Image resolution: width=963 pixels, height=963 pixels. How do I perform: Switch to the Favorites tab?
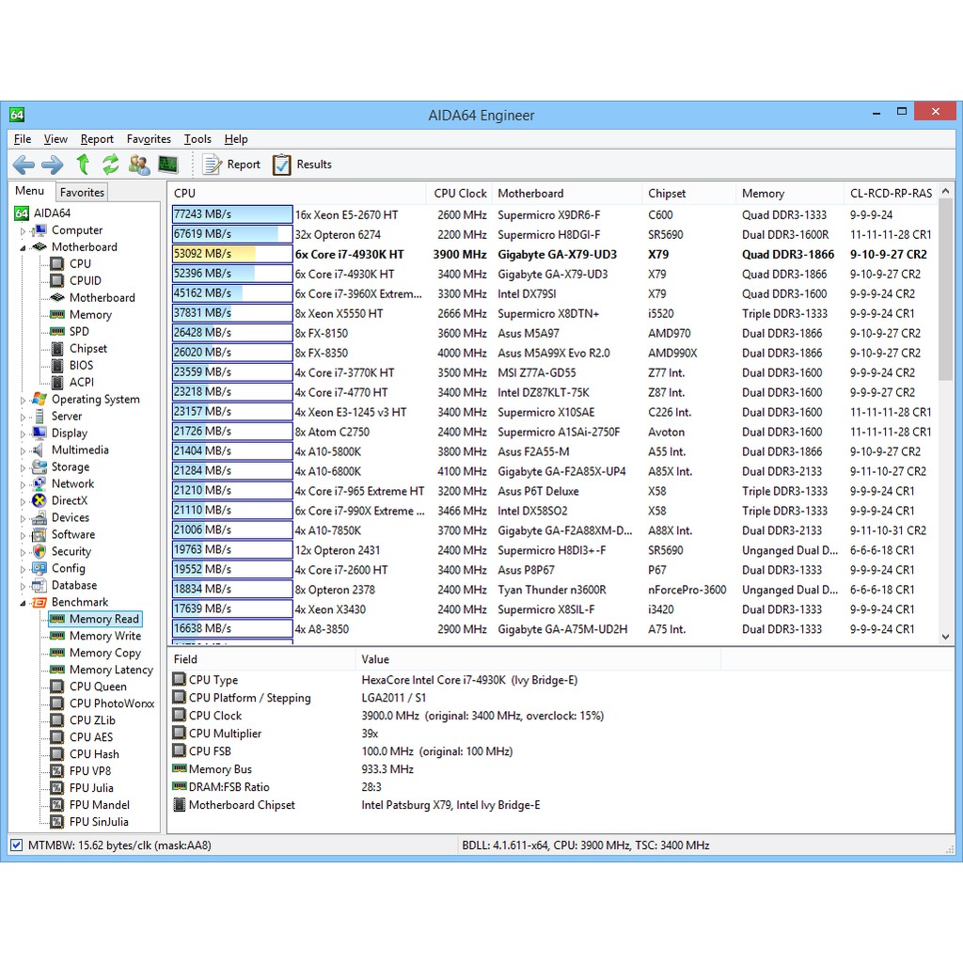(81, 192)
